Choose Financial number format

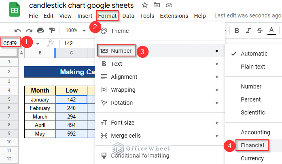point(252,145)
